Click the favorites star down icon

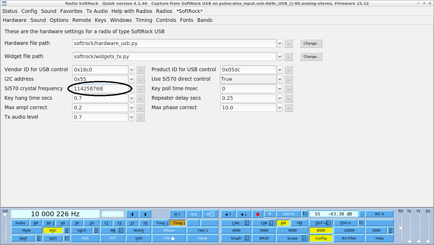243,214
